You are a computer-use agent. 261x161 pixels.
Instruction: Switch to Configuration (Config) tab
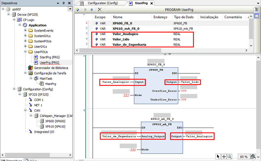pos(103,3)
